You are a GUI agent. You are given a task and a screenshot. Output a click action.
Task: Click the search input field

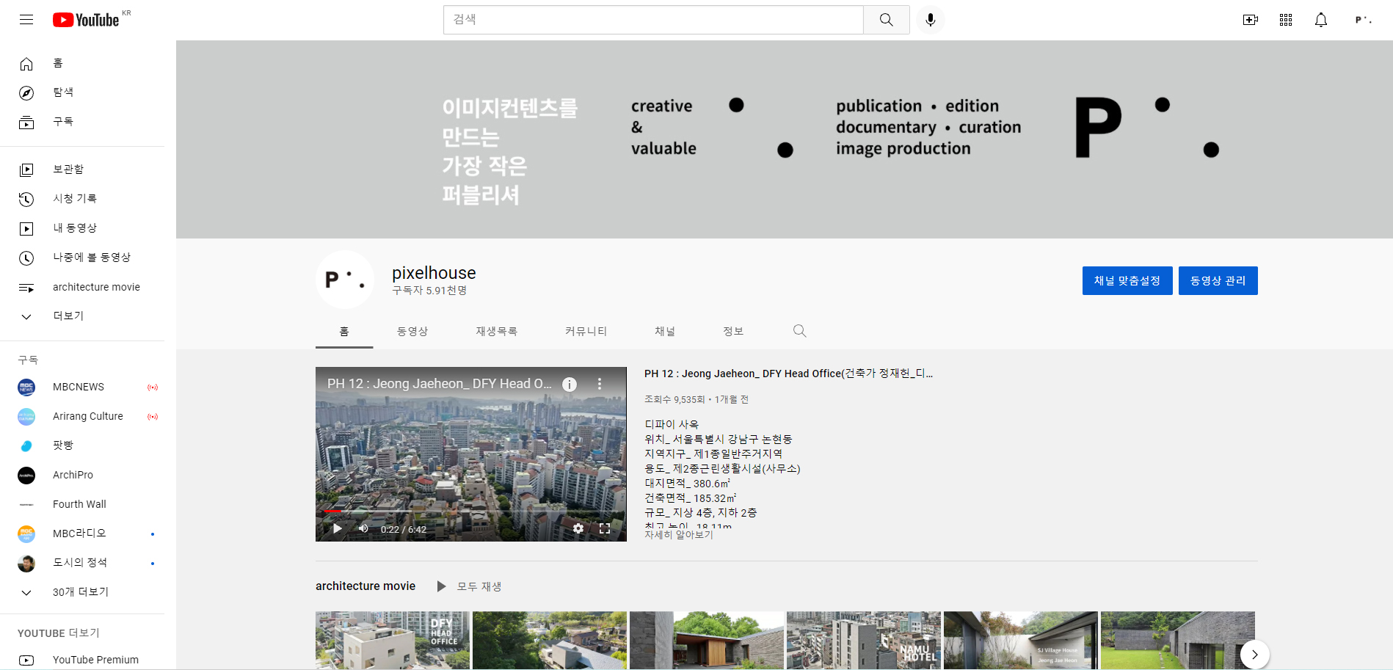pos(653,20)
